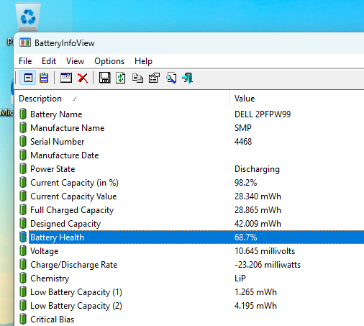The width and height of the screenshot is (364, 326).
Task: Click the DELL 2PFPW99 value
Action: [x=263, y=114]
